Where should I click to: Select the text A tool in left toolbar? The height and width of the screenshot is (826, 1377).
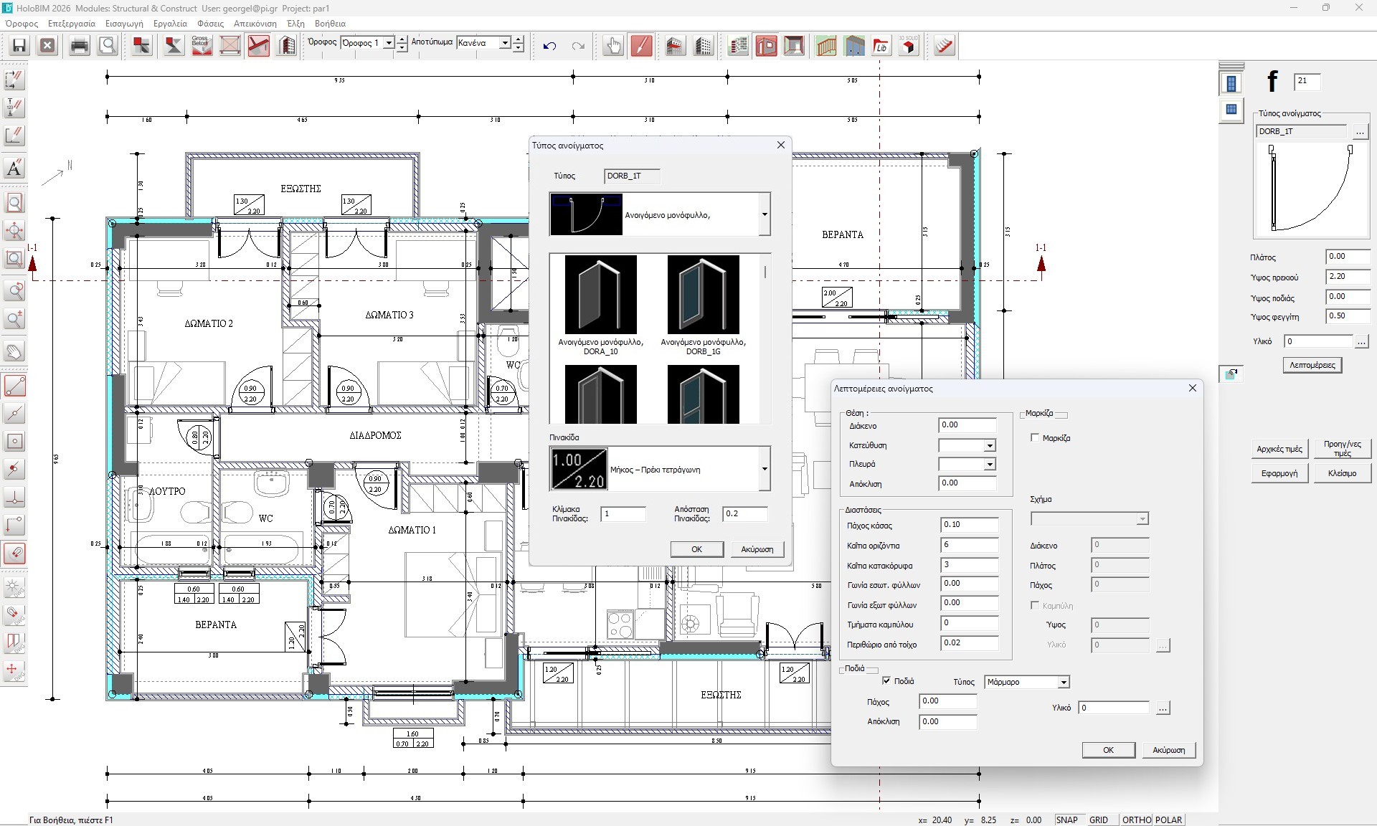(x=14, y=168)
